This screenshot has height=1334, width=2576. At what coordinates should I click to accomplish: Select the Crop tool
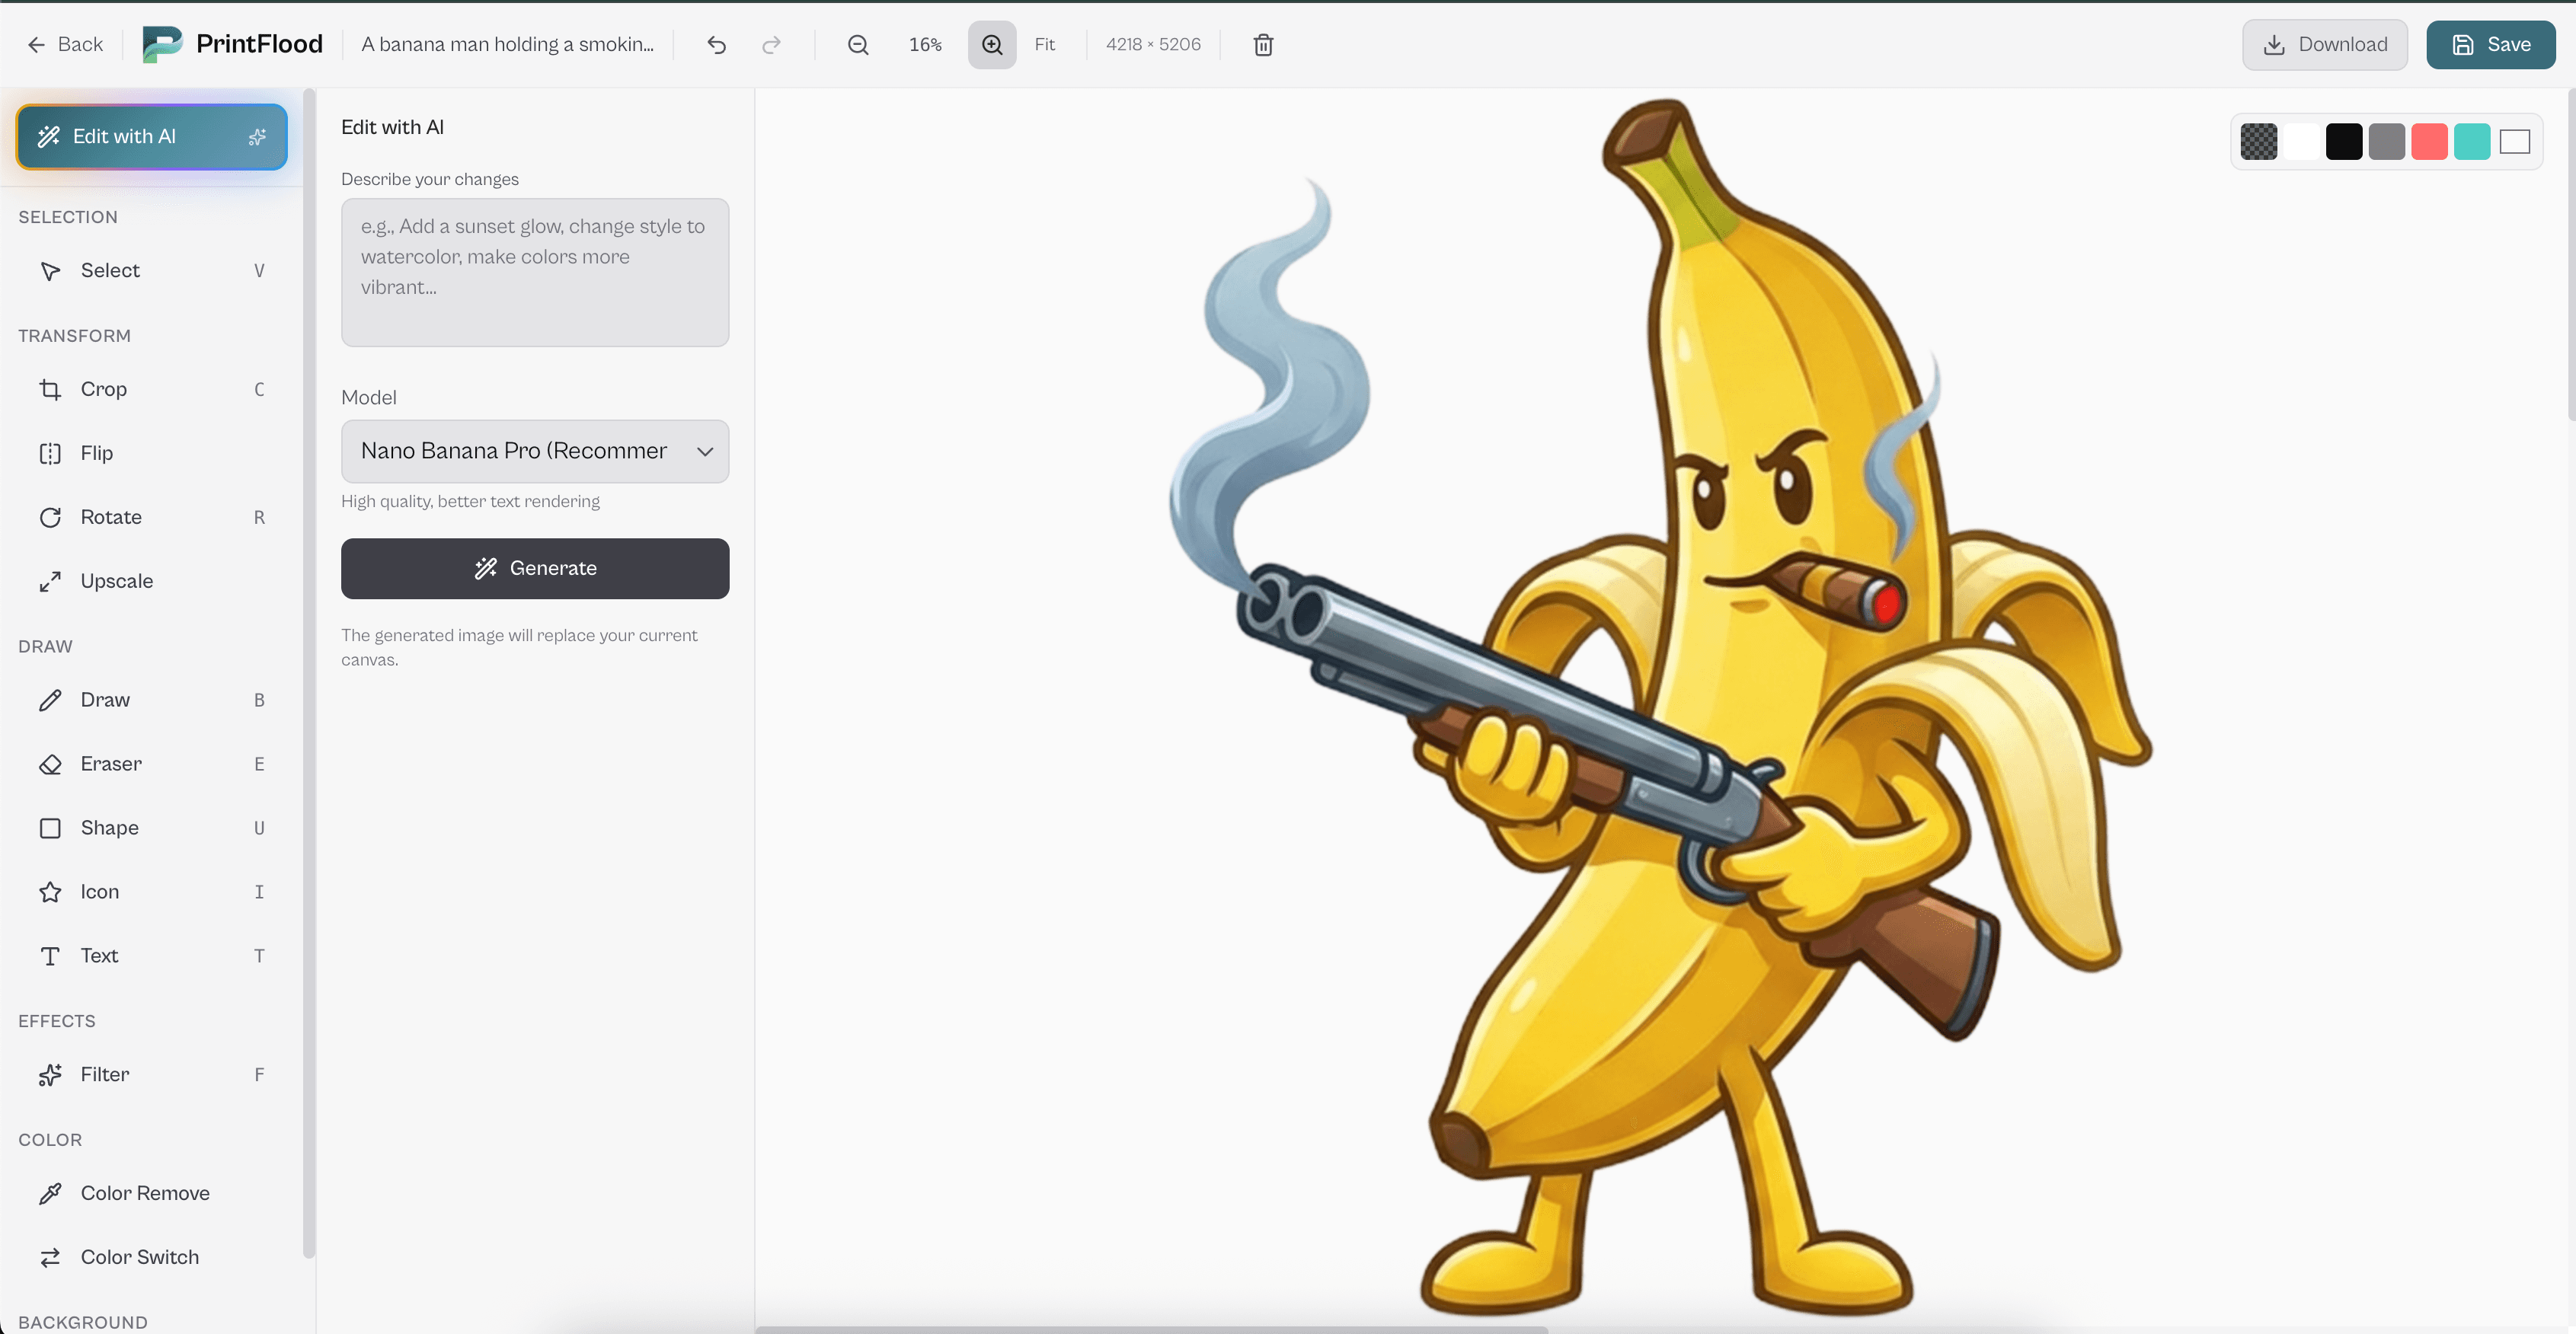click(x=103, y=389)
